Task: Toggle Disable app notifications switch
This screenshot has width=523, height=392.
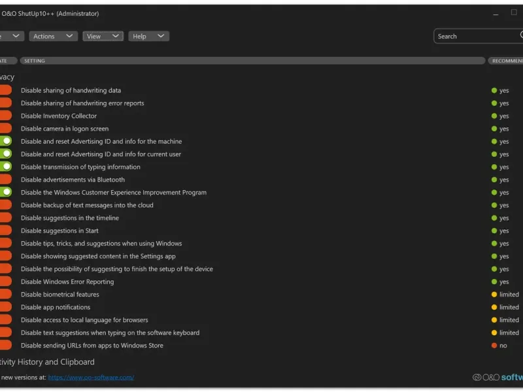Action: click(x=6, y=307)
